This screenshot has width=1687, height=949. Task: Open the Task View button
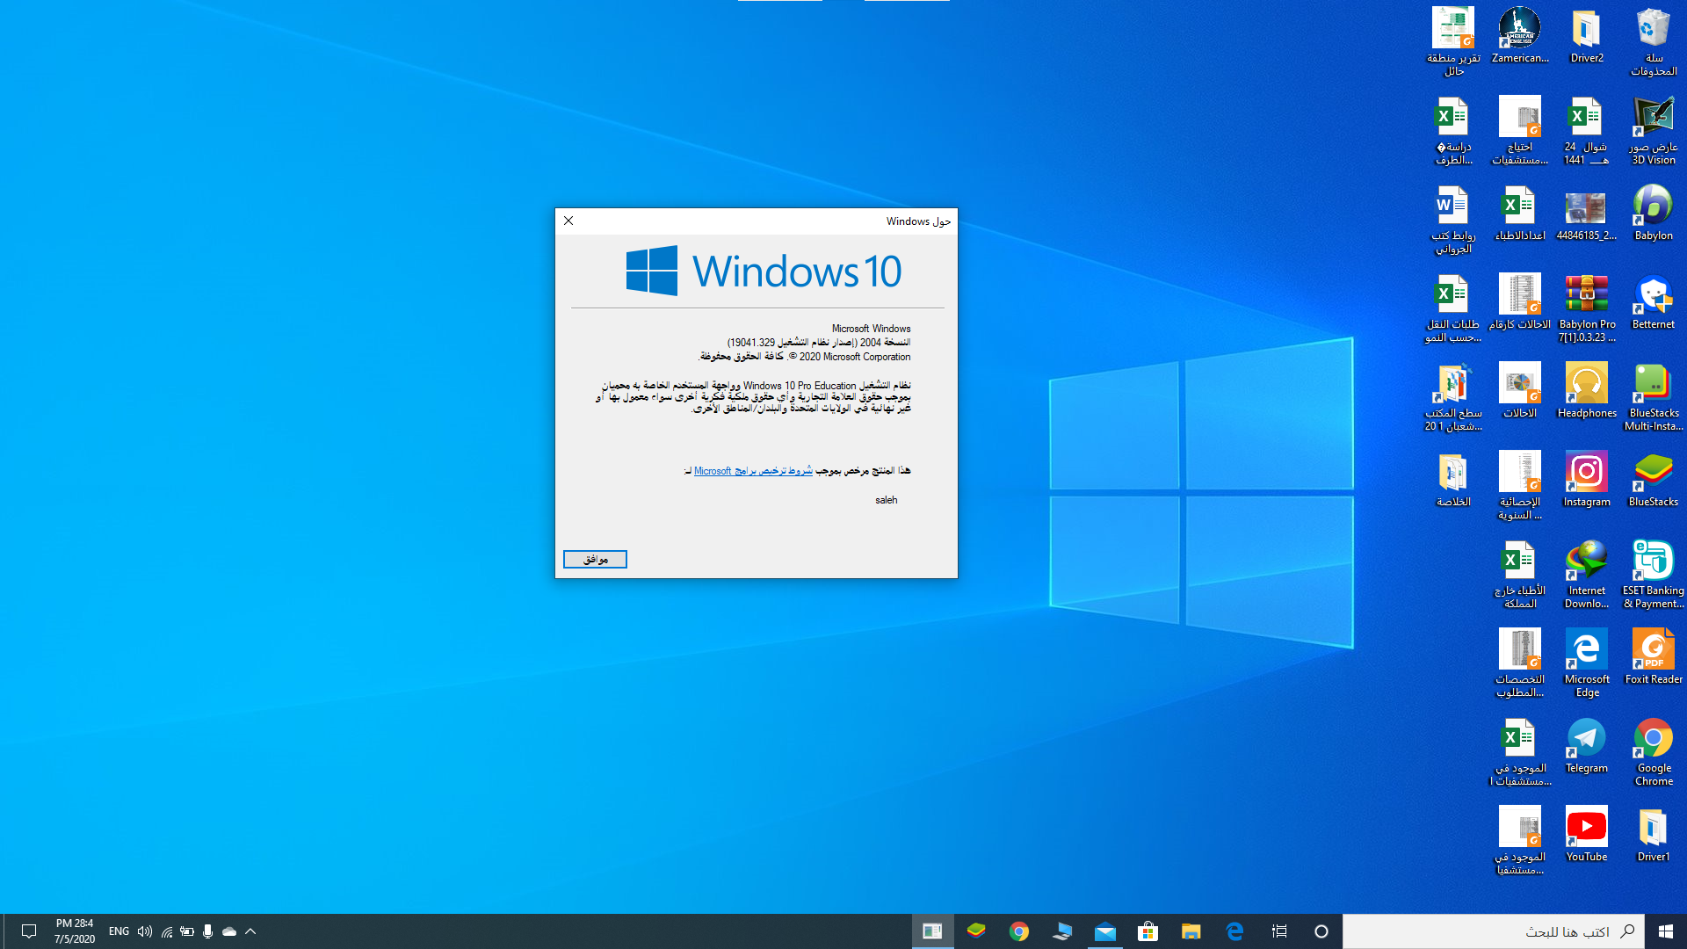coord(1279,931)
